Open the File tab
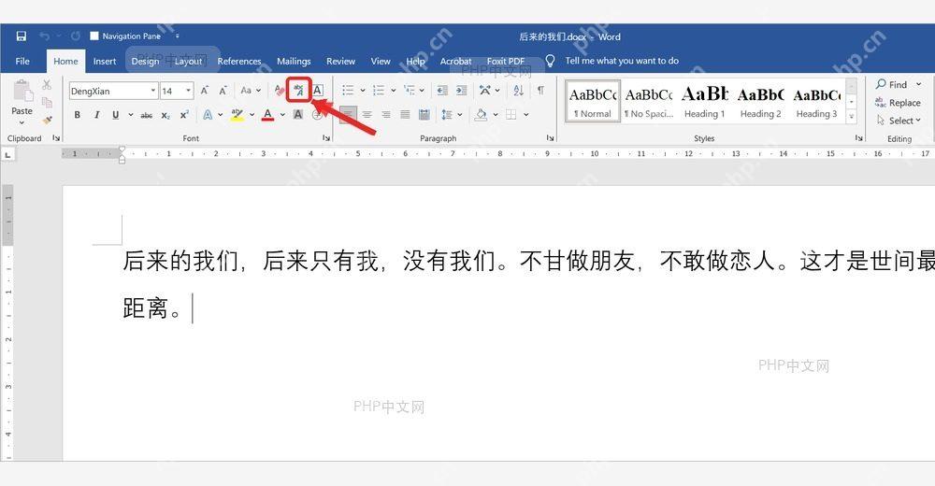 tap(22, 61)
